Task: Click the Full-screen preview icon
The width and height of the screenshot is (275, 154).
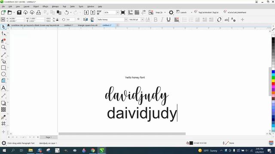Action: (123, 12)
